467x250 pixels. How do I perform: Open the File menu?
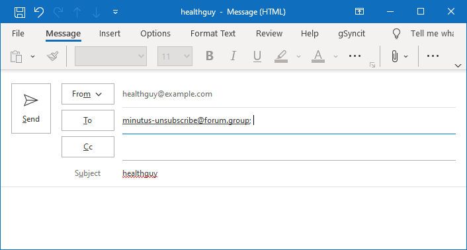[18, 33]
